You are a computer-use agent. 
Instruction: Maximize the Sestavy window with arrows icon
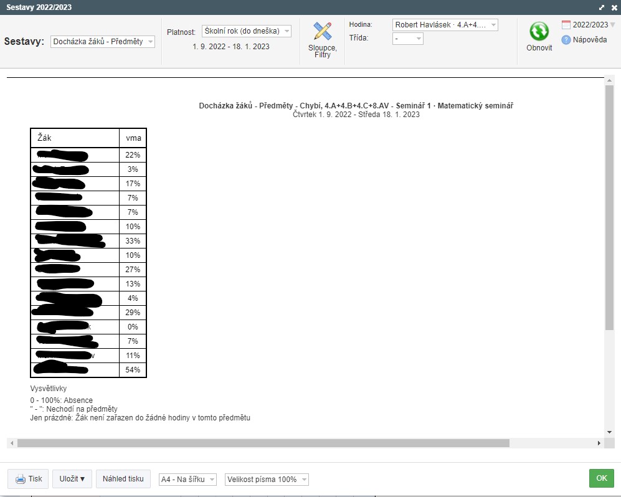click(x=602, y=7)
